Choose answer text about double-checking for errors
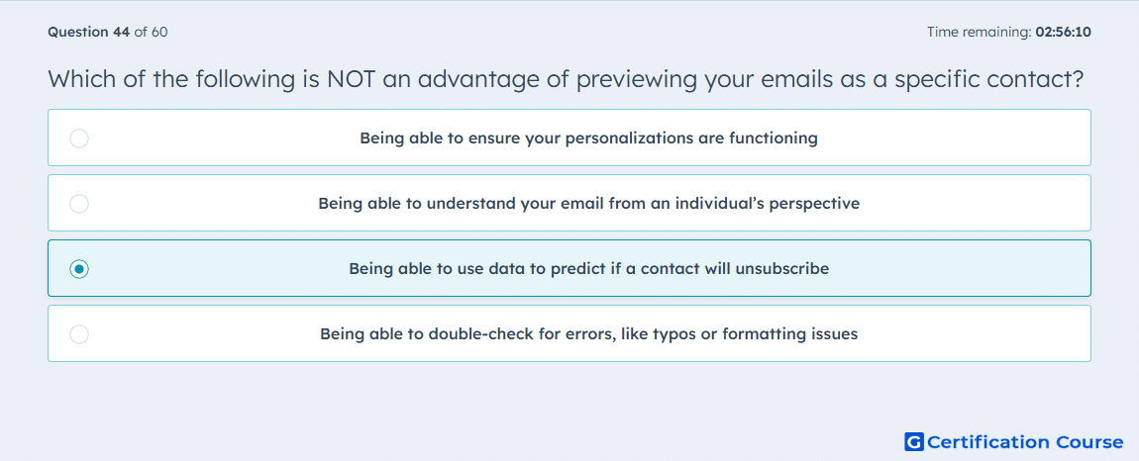 click(589, 334)
